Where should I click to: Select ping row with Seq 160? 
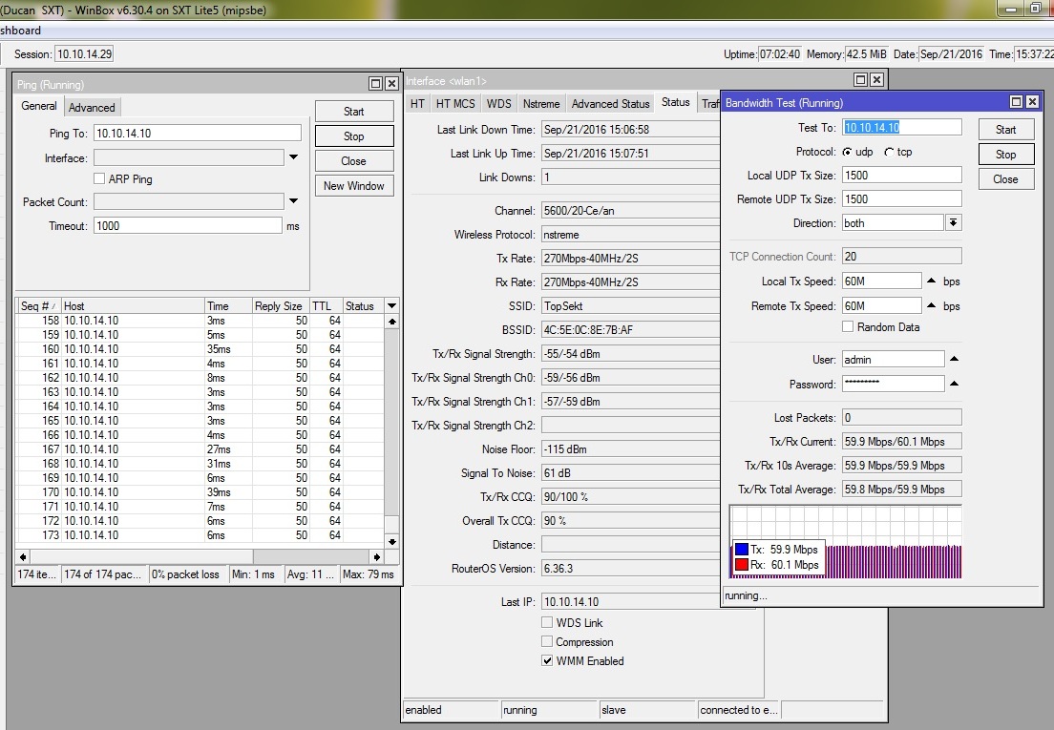point(200,349)
